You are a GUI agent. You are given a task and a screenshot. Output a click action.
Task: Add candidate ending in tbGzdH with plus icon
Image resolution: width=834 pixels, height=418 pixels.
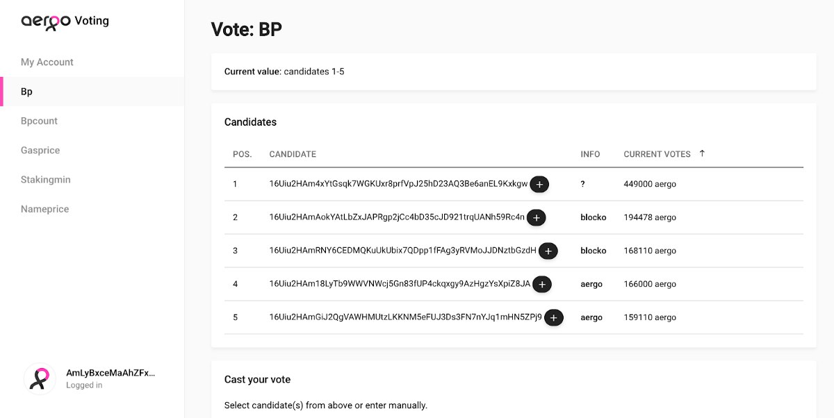[x=548, y=251]
